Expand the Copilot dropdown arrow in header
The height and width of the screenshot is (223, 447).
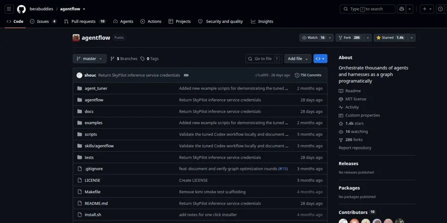coord(410,9)
